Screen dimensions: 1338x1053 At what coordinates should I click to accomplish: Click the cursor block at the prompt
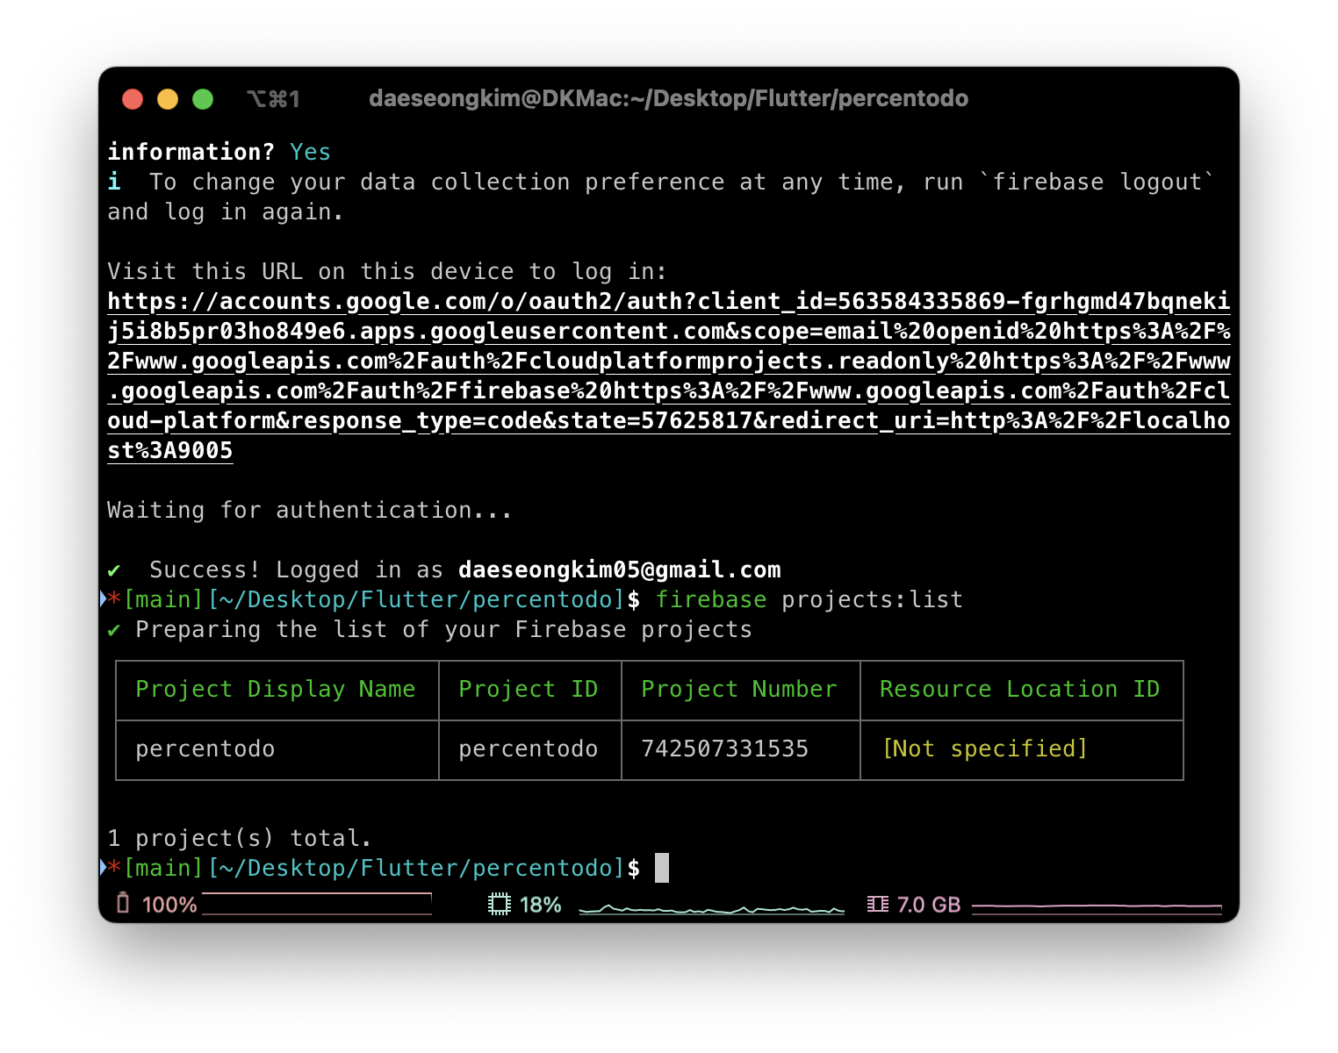662,868
